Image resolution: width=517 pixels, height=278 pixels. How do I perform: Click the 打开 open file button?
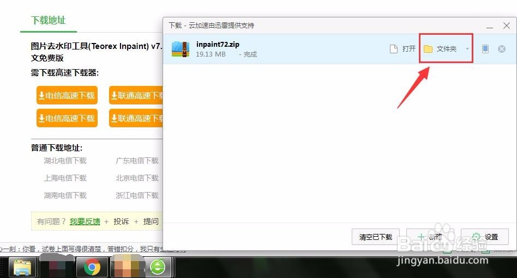coord(402,49)
